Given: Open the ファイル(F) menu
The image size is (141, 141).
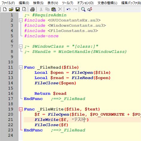Looking at the screenshot, I should click(8, 3).
